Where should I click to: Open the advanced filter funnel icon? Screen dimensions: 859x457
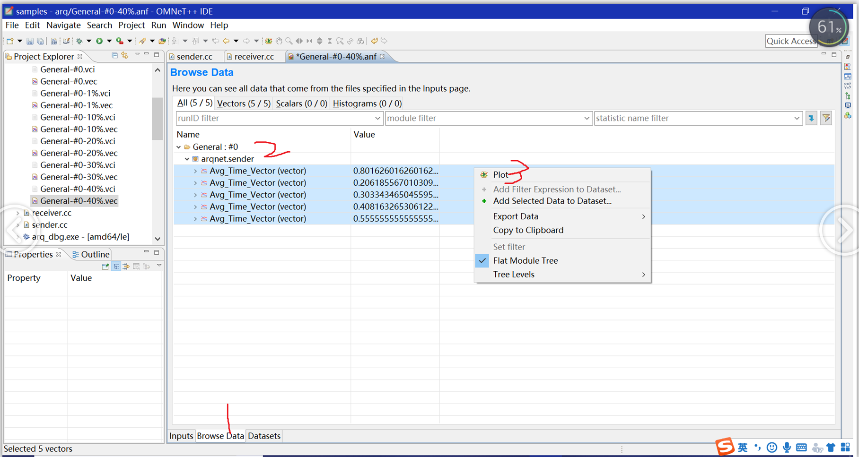826,118
